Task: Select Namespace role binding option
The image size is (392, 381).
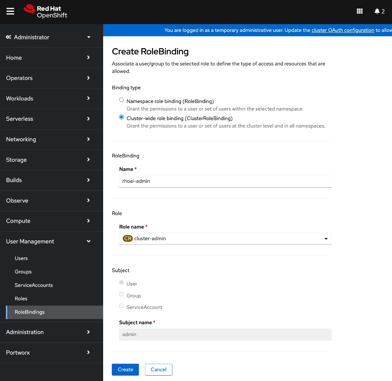Action: coord(121,100)
